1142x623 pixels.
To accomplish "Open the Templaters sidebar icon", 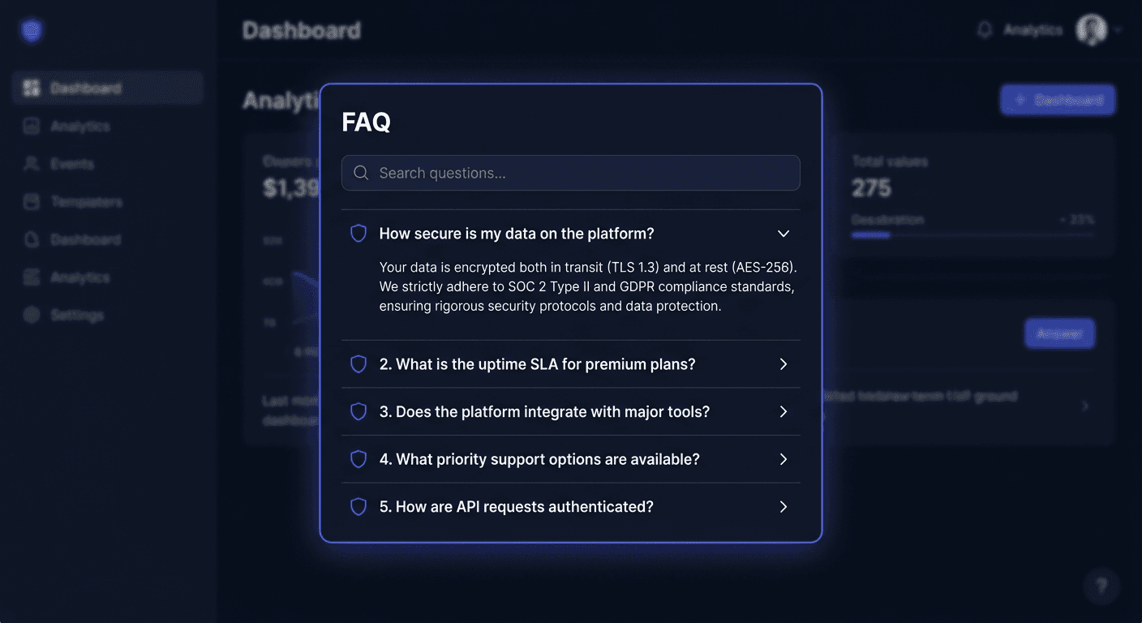I will click(x=31, y=201).
